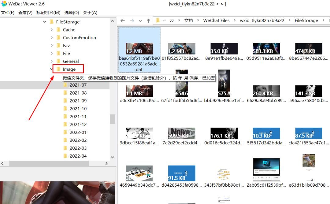This screenshot has height=204, width=330.
Task: Expand the Cache folder node
Action: click(x=52, y=30)
